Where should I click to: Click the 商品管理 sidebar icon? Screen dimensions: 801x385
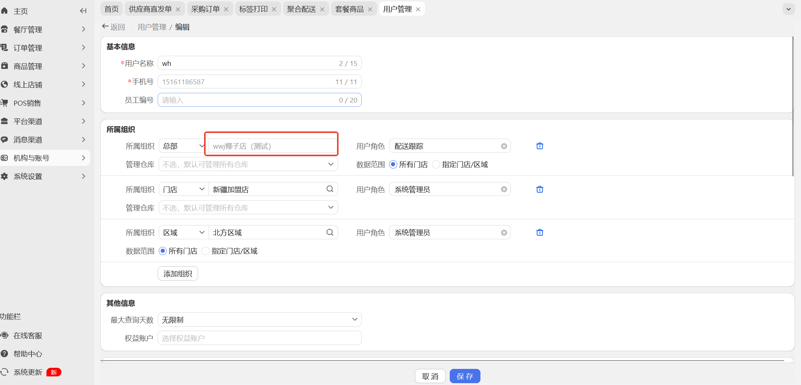[4, 66]
